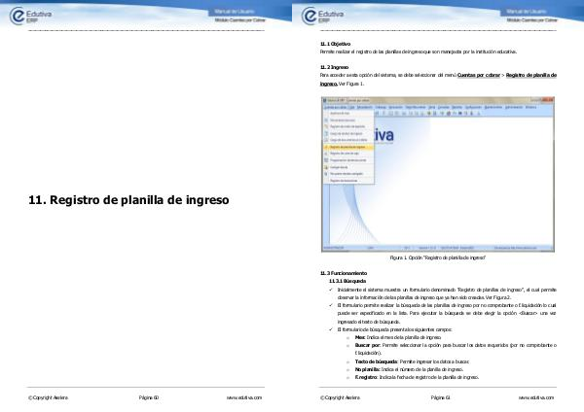Open the Cuentas por cobrar menu in figure

(x=335, y=107)
